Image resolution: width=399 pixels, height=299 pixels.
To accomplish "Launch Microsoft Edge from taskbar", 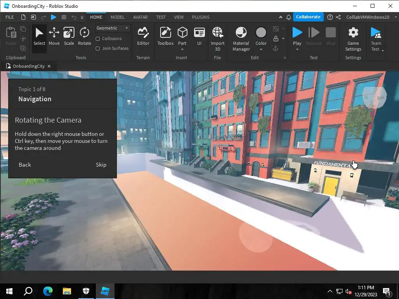I will click(x=48, y=291).
